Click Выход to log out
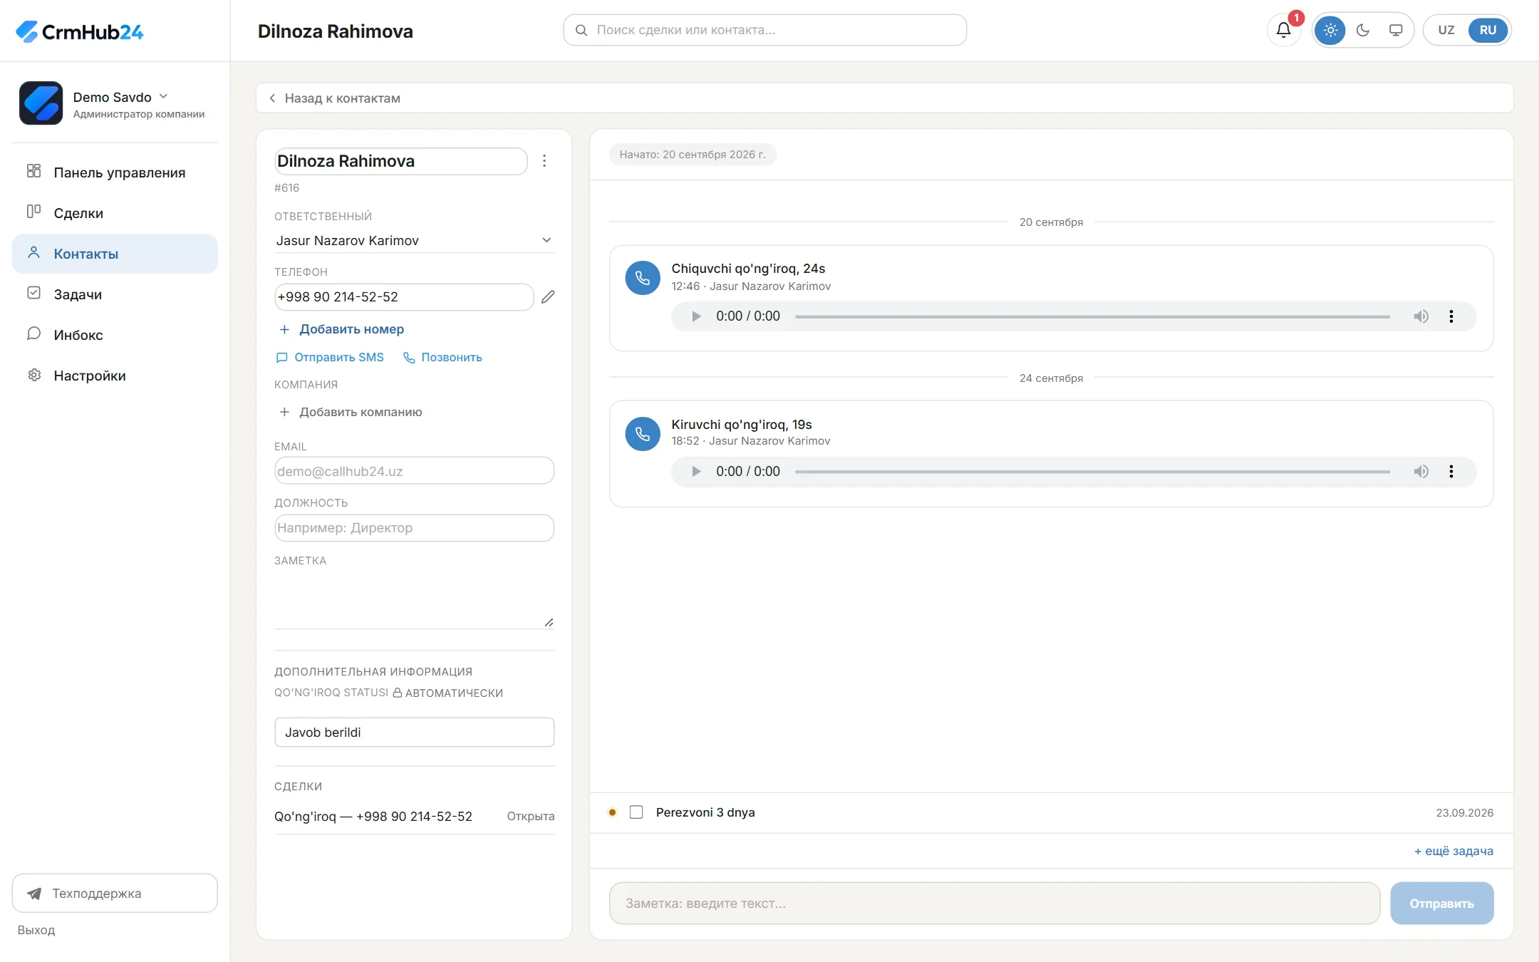 coord(36,930)
